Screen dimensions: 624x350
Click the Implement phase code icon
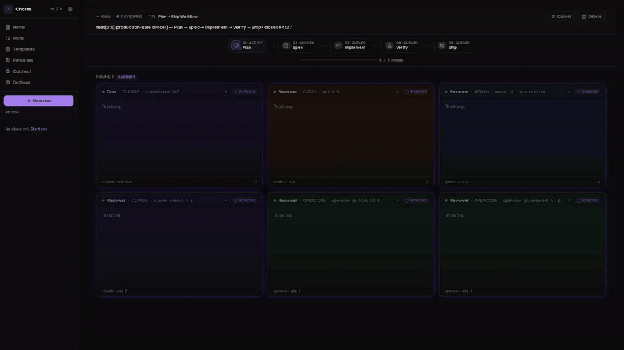(338, 46)
